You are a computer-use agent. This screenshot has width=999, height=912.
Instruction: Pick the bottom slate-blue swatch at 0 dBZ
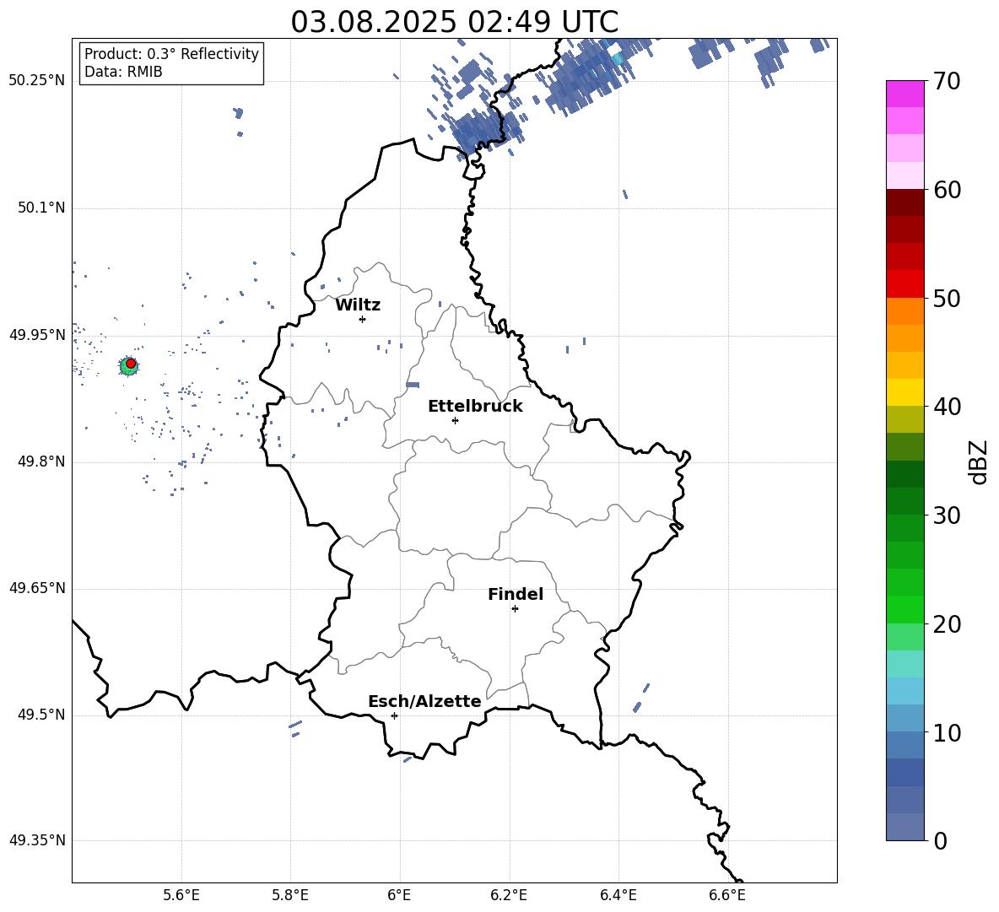point(904,827)
